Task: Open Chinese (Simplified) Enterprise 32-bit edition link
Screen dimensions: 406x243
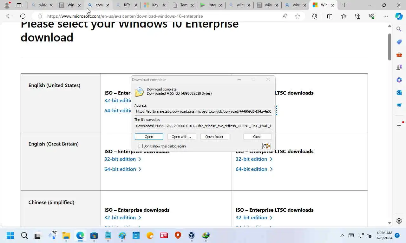Action: coord(123,217)
